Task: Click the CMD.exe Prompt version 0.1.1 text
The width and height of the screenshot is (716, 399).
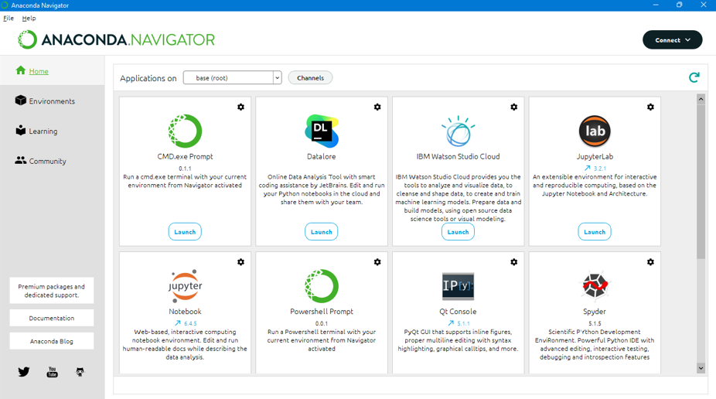Action: click(x=185, y=168)
